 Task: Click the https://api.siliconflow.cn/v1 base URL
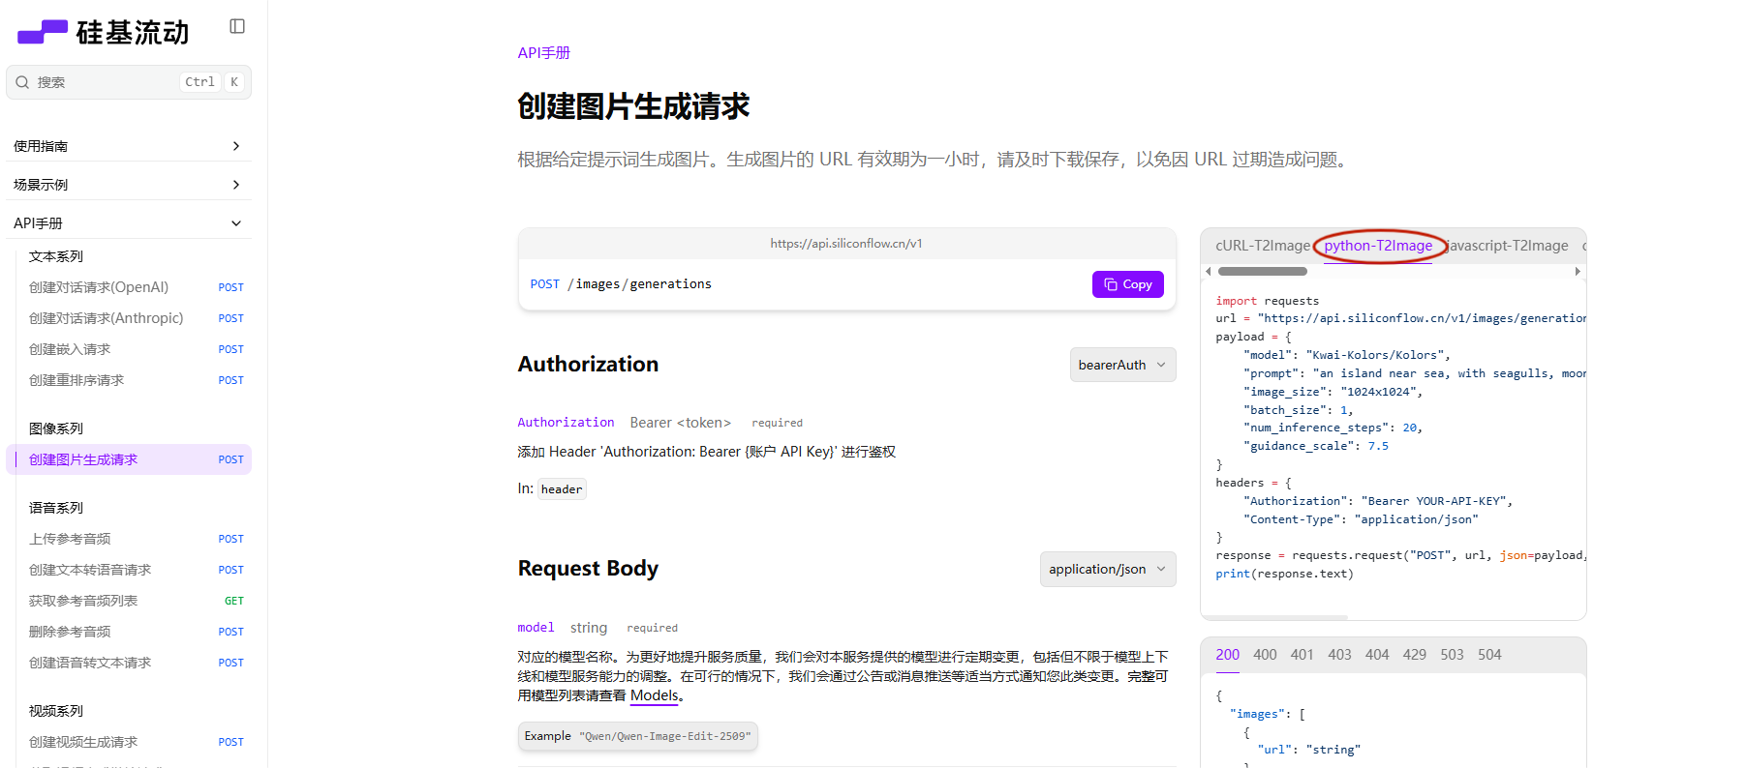coord(846,244)
